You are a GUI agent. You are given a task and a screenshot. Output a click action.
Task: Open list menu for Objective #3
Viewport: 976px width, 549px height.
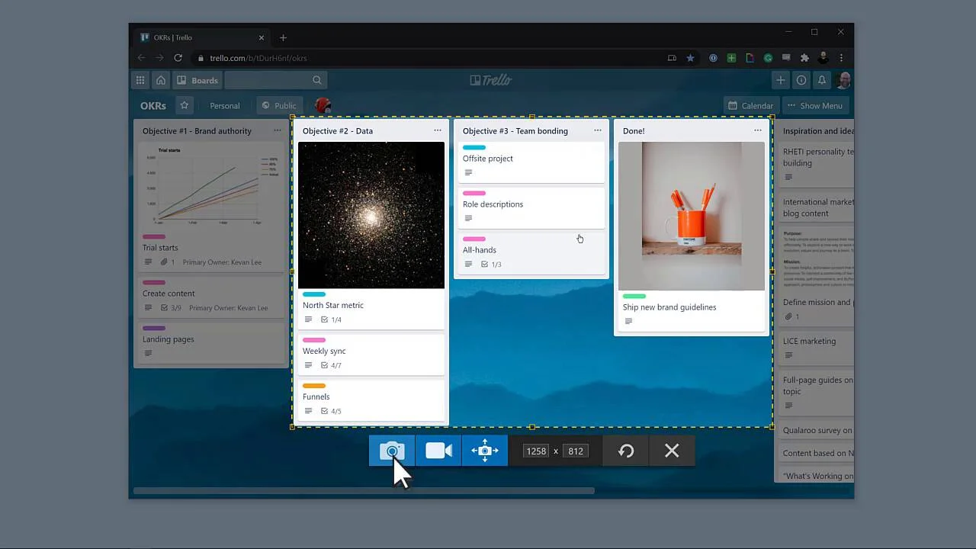(x=598, y=130)
